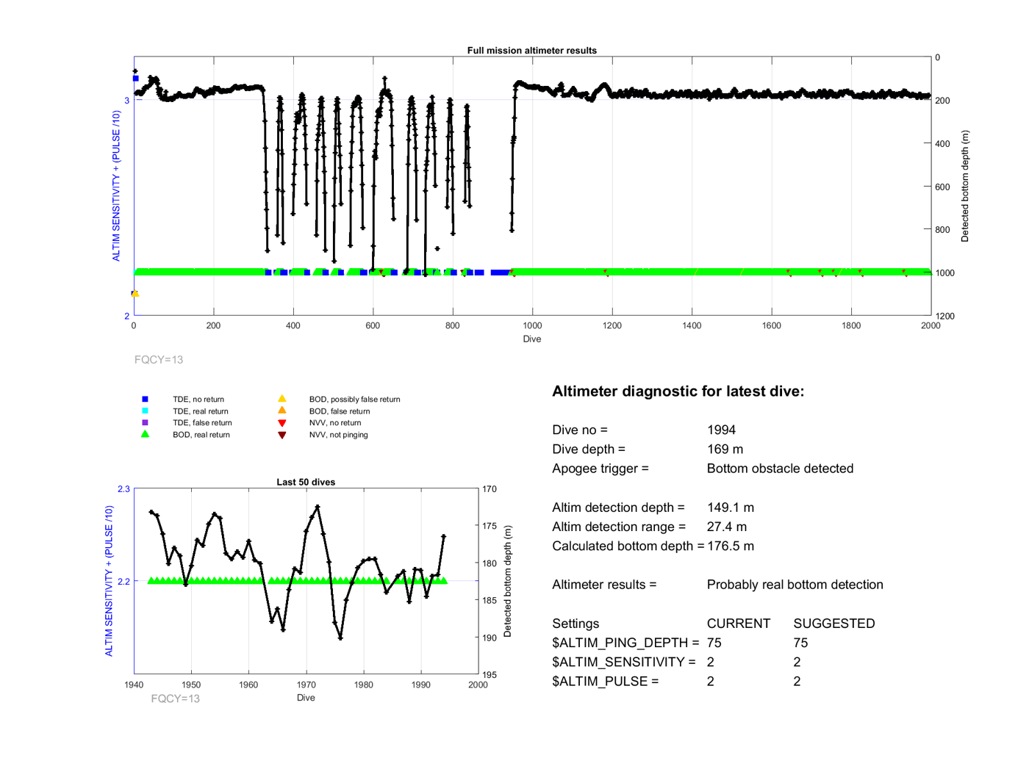The height and width of the screenshot is (758, 1029).
Task: Click the '$ALTIM_SENSITIVITY =' label
Action: (x=624, y=662)
